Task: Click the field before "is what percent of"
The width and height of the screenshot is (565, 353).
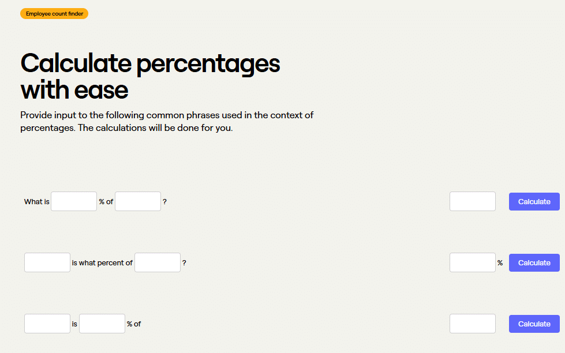Action: pyautogui.click(x=47, y=262)
